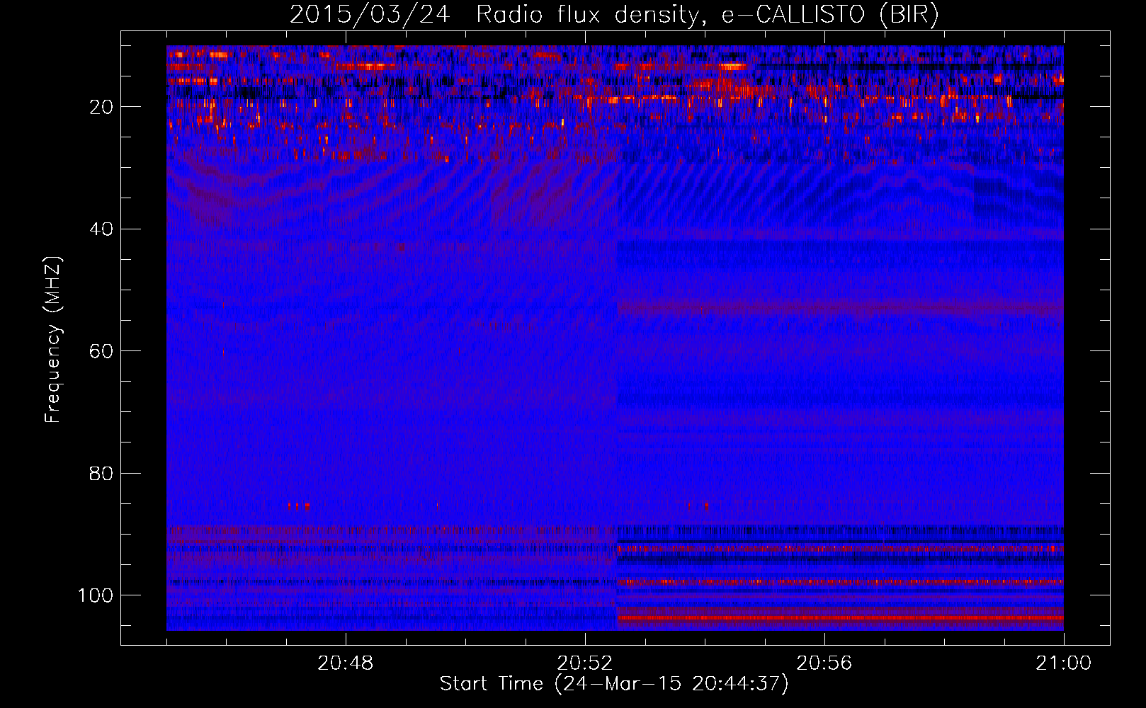Click the "80" frequency tick label
The image size is (1146, 708).
pos(101,473)
